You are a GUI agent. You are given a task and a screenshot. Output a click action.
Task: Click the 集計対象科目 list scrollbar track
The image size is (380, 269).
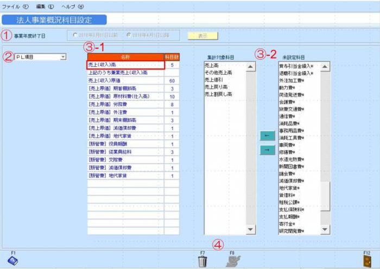[x=251, y=148]
